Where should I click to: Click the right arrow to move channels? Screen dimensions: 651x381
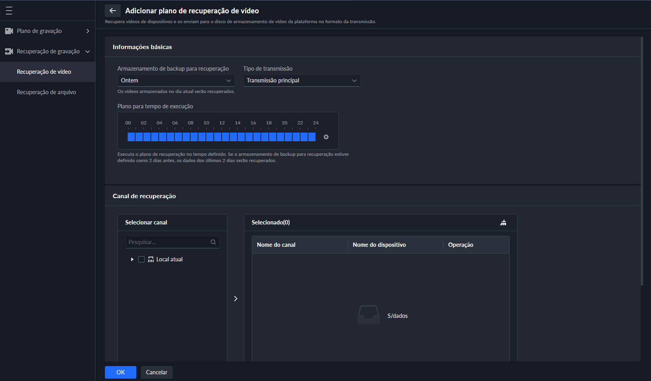[x=236, y=299]
